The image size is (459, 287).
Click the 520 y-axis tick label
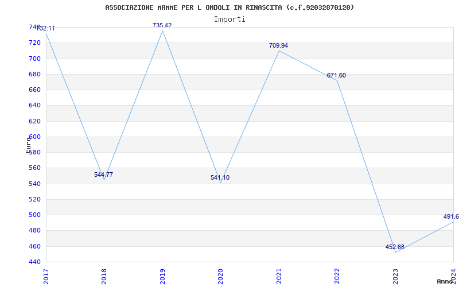tap(34, 199)
